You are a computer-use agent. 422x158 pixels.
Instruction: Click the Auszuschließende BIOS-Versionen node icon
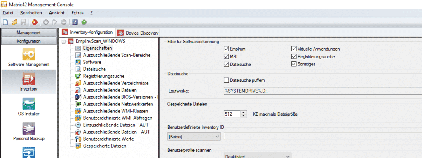pos(78,97)
